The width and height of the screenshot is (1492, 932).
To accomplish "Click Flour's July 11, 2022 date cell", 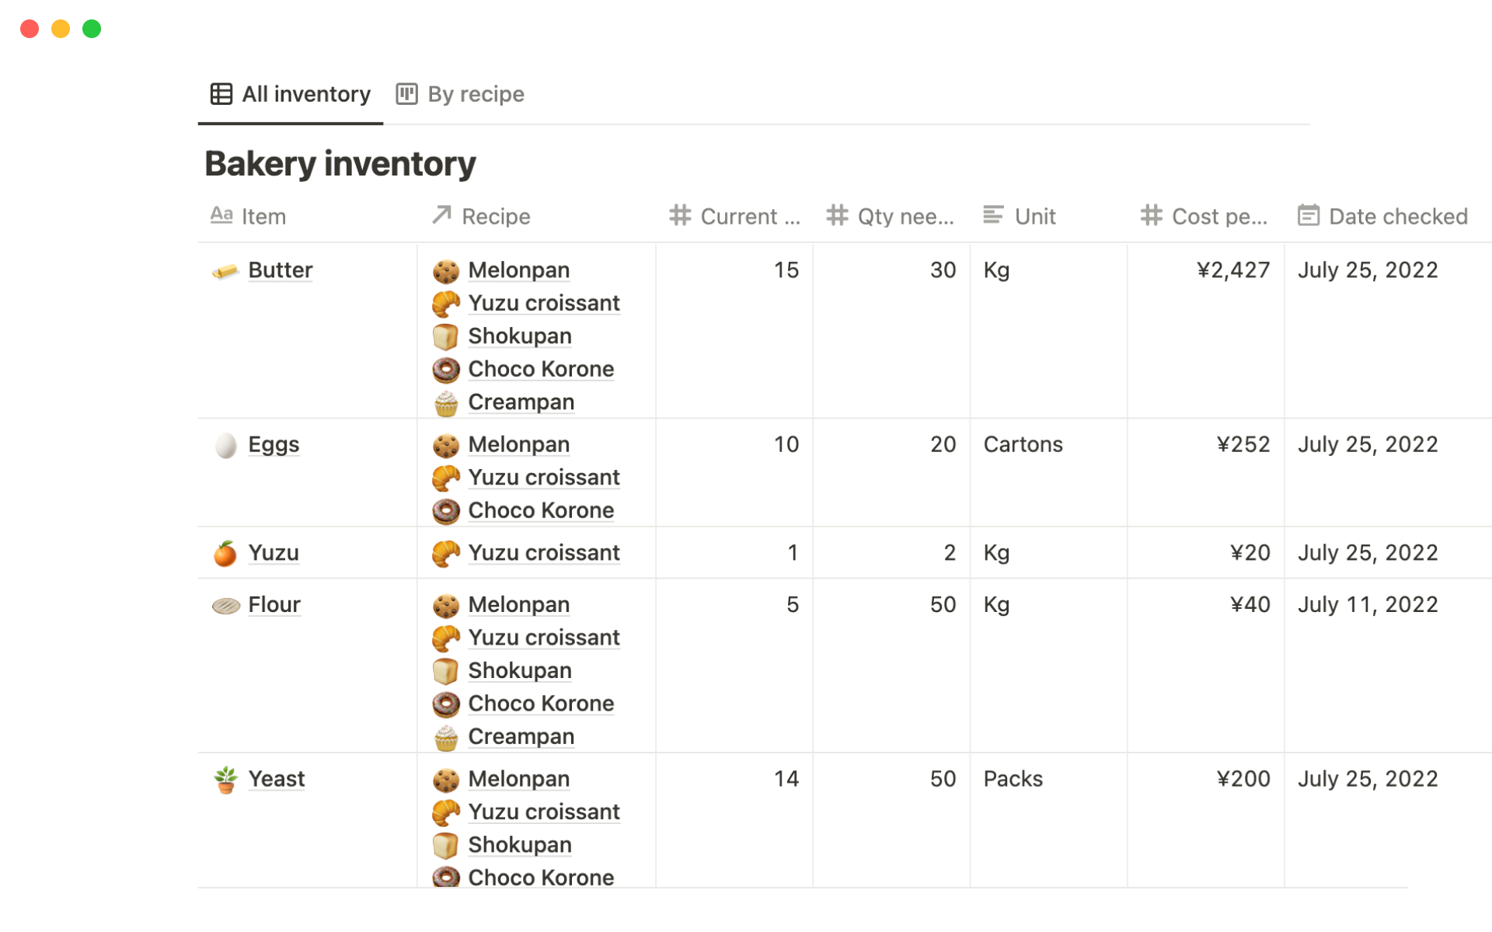I will [x=1367, y=605].
